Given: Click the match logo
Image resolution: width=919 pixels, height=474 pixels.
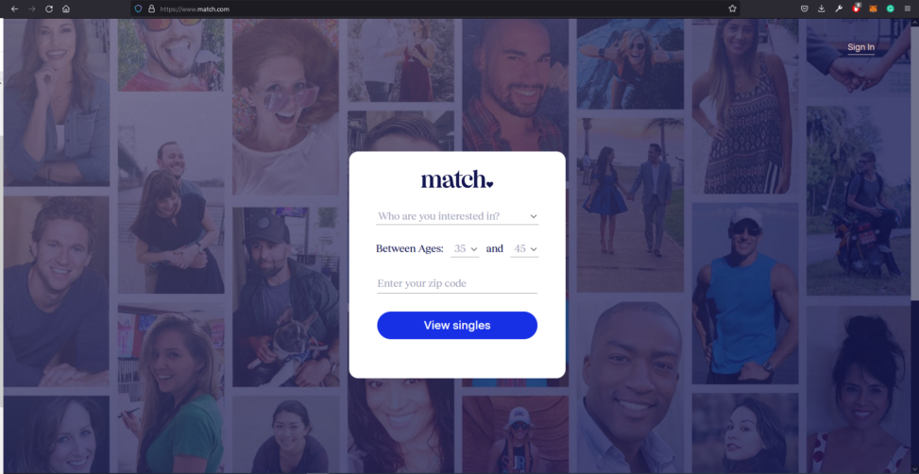Looking at the screenshot, I should point(457,179).
